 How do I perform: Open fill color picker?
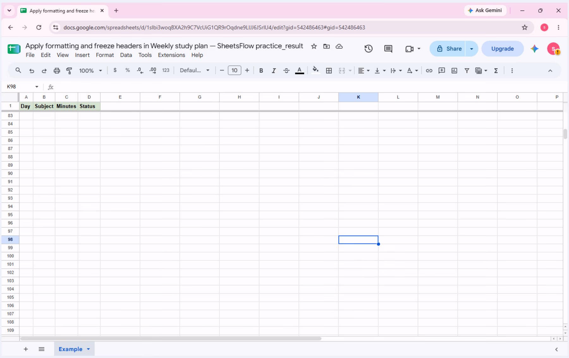315,71
